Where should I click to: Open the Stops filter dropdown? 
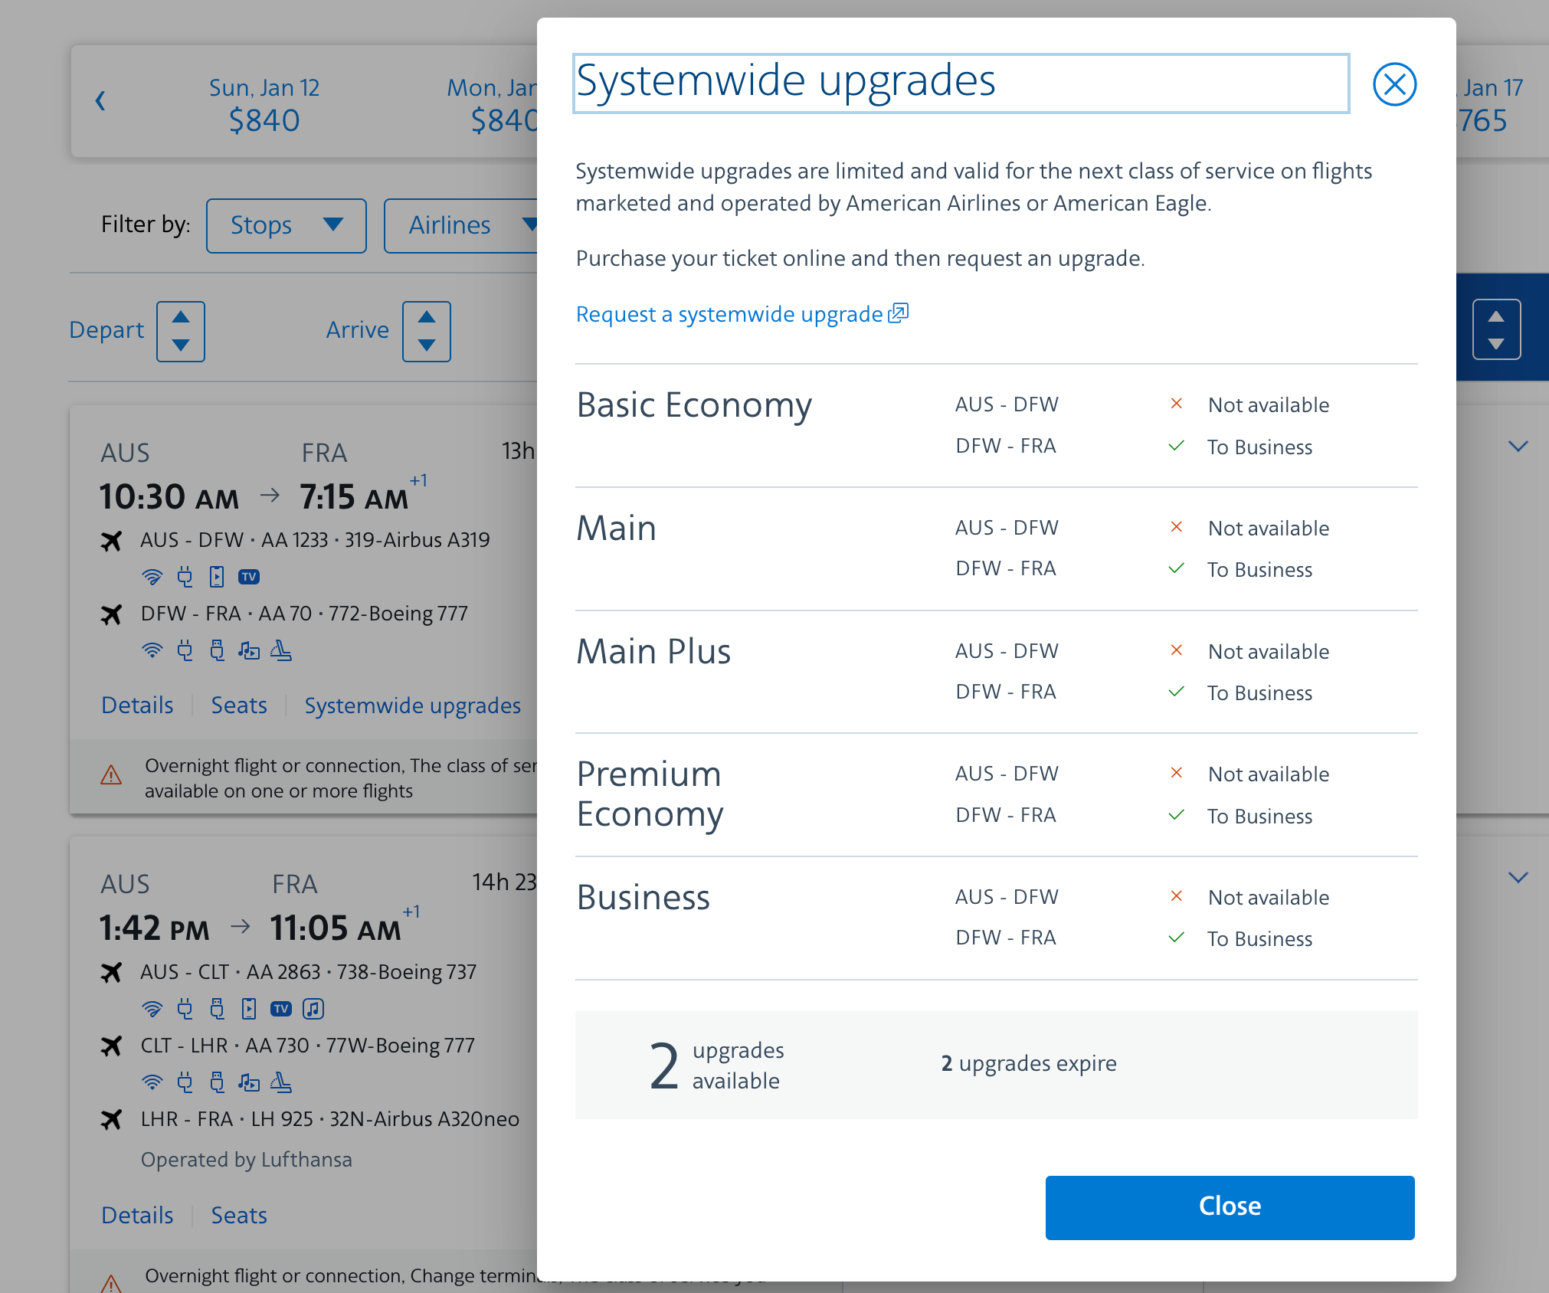coord(286,225)
